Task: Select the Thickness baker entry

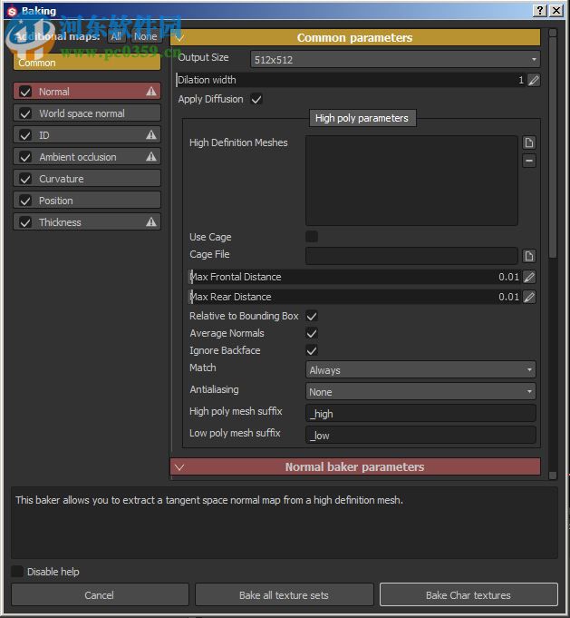Action: click(x=87, y=222)
